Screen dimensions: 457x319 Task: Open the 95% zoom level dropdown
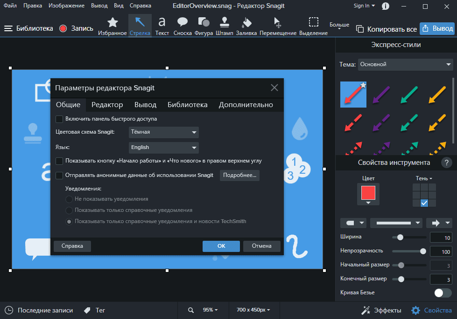(210, 310)
